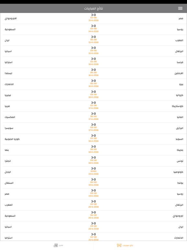Viewport: 187px width, 250px height.
Task: Tap the كولومبيا vs اليابان match
Action: click(x=93, y=172)
